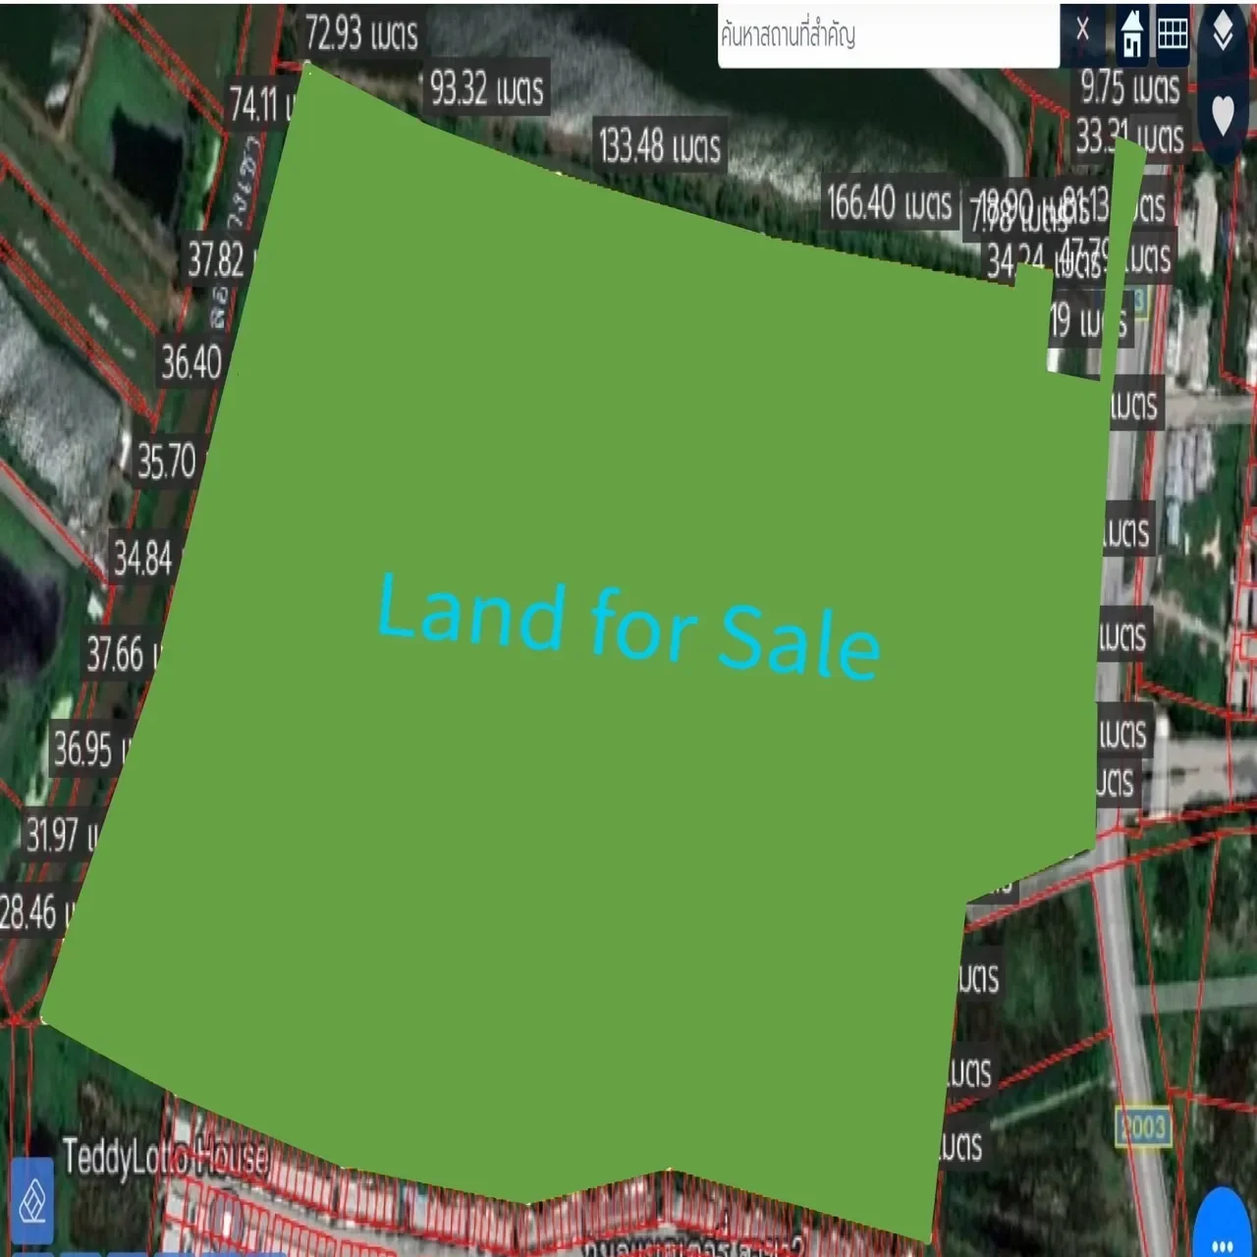
Task: Click the 93.32 เมตร measurement label
Action: 486,89
